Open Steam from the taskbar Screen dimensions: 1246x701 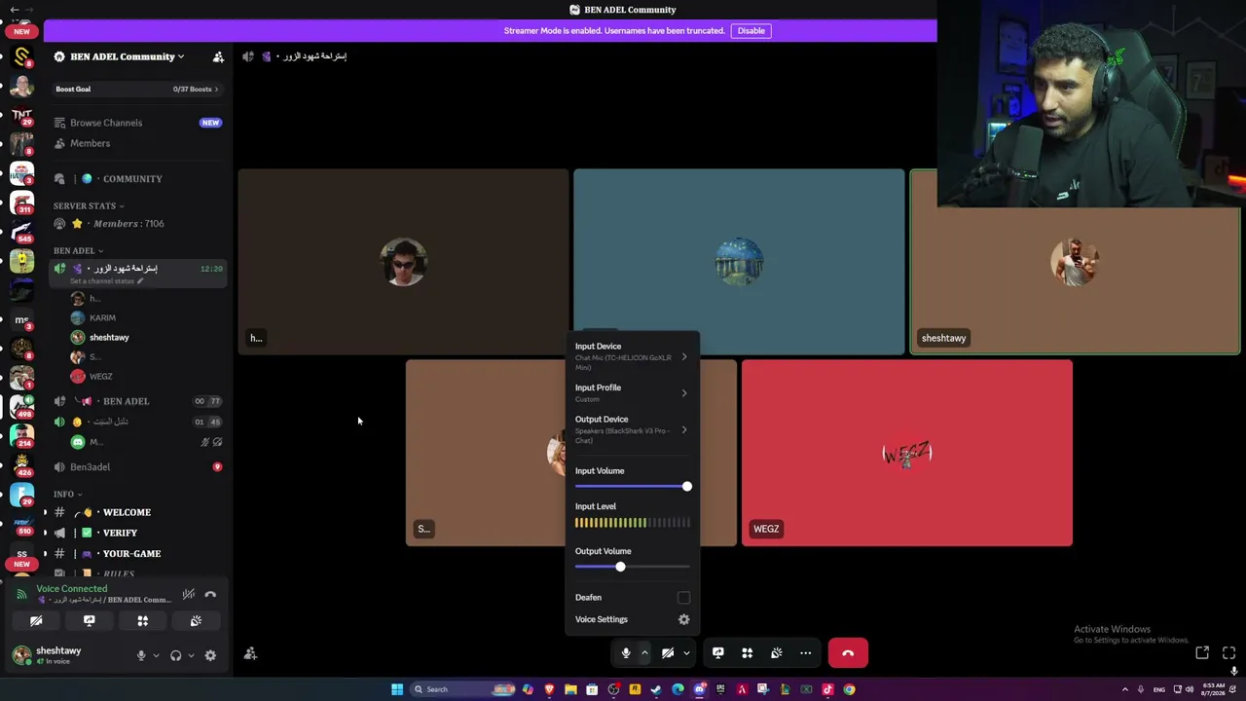[x=656, y=689]
